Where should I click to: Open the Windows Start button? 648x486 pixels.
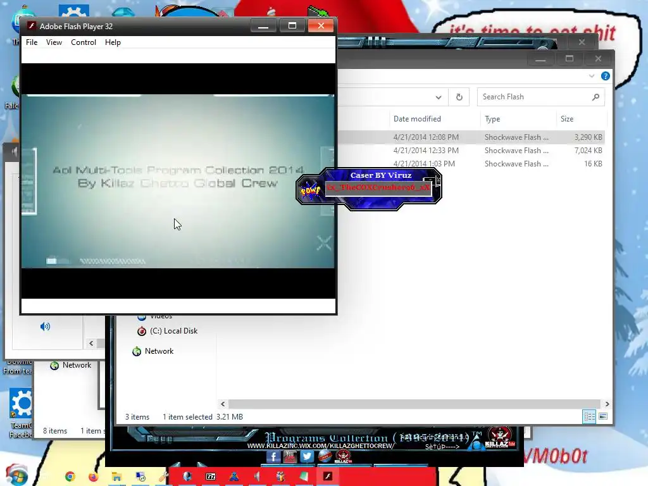(x=16, y=475)
